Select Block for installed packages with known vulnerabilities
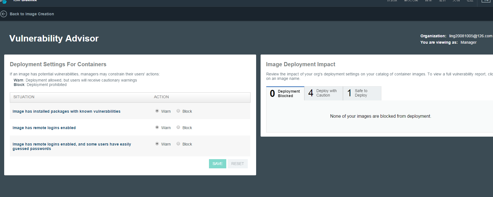Screen dimensions: 493x197 pos(178,111)
